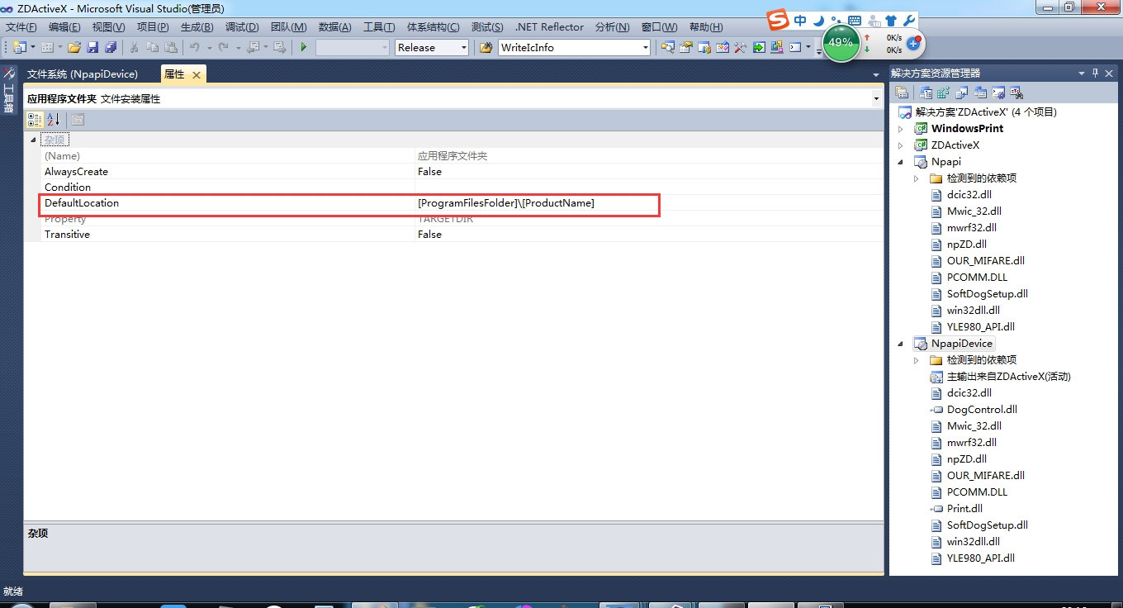
Task: Click the green 49% memory ball
Action: pos(841,42)
